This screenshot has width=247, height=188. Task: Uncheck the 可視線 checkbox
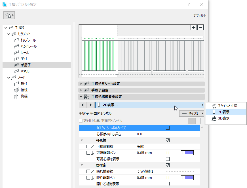point(167,140)
